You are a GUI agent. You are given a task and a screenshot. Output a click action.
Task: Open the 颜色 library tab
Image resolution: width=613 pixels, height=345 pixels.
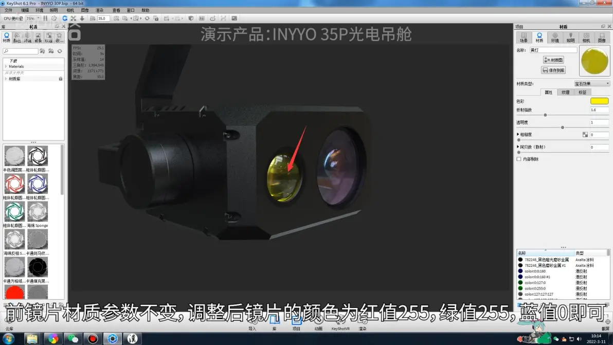pos(17,37)
